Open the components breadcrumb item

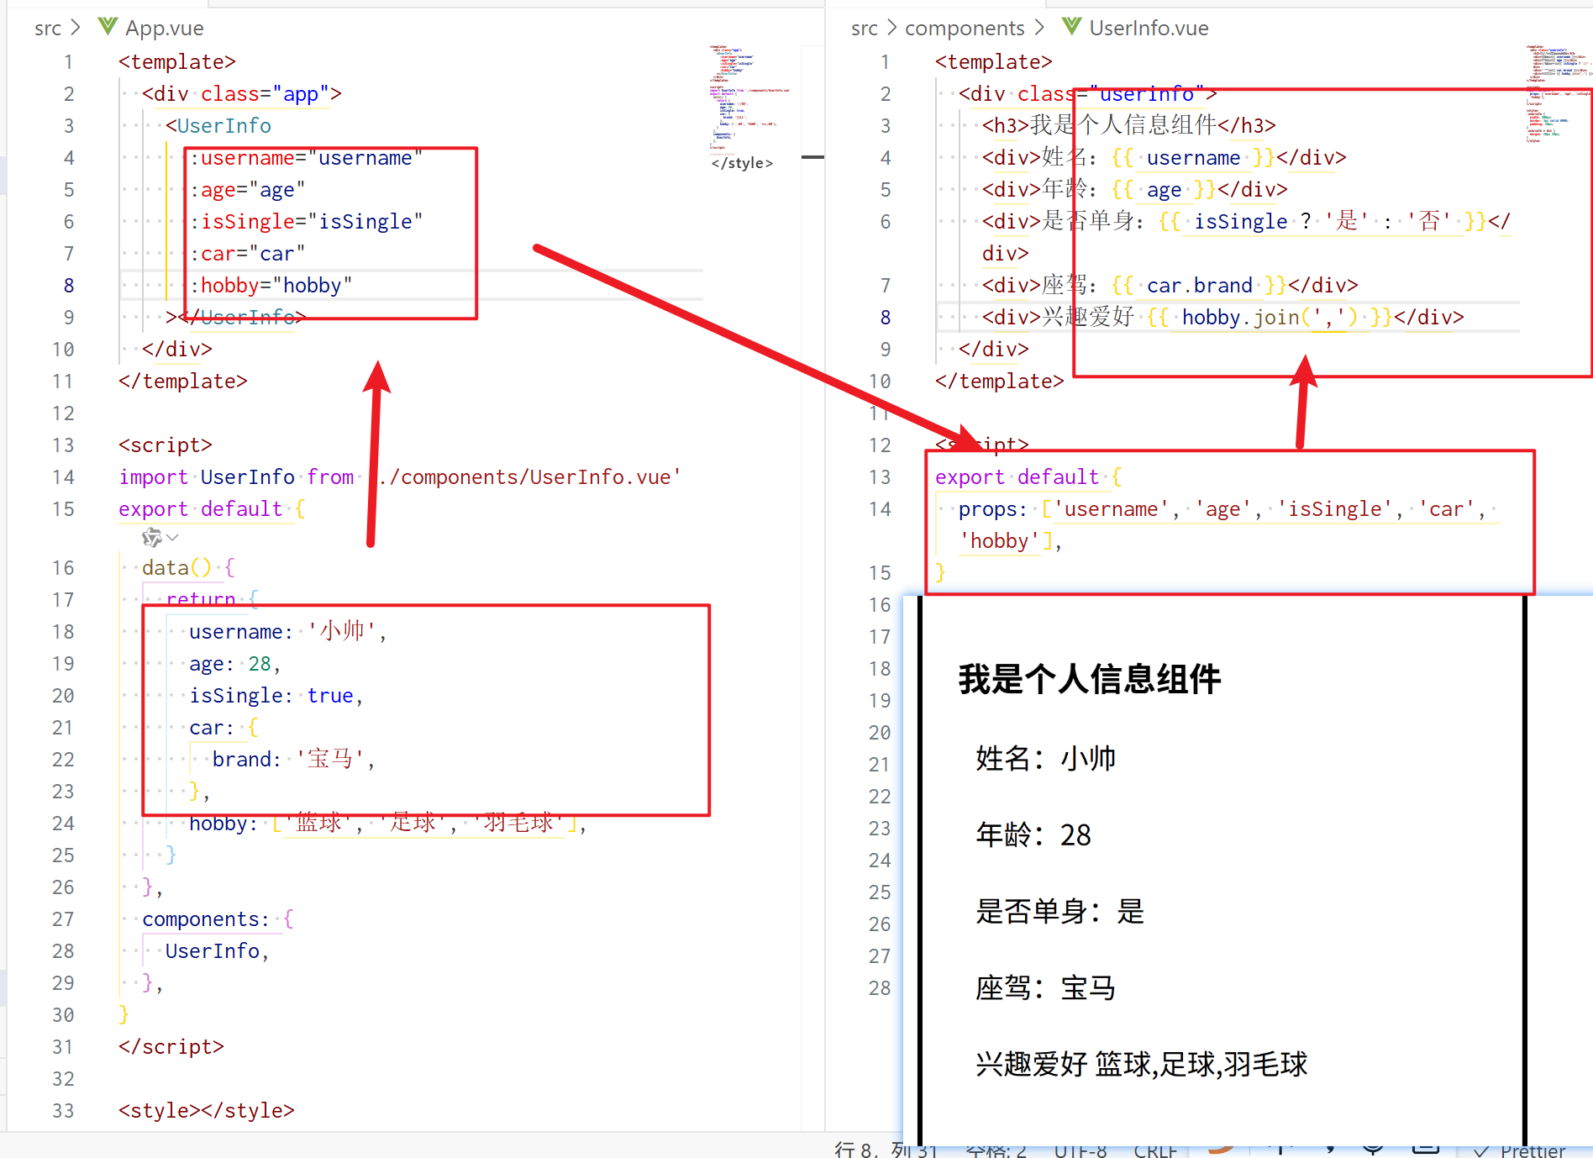coord(965,28)
